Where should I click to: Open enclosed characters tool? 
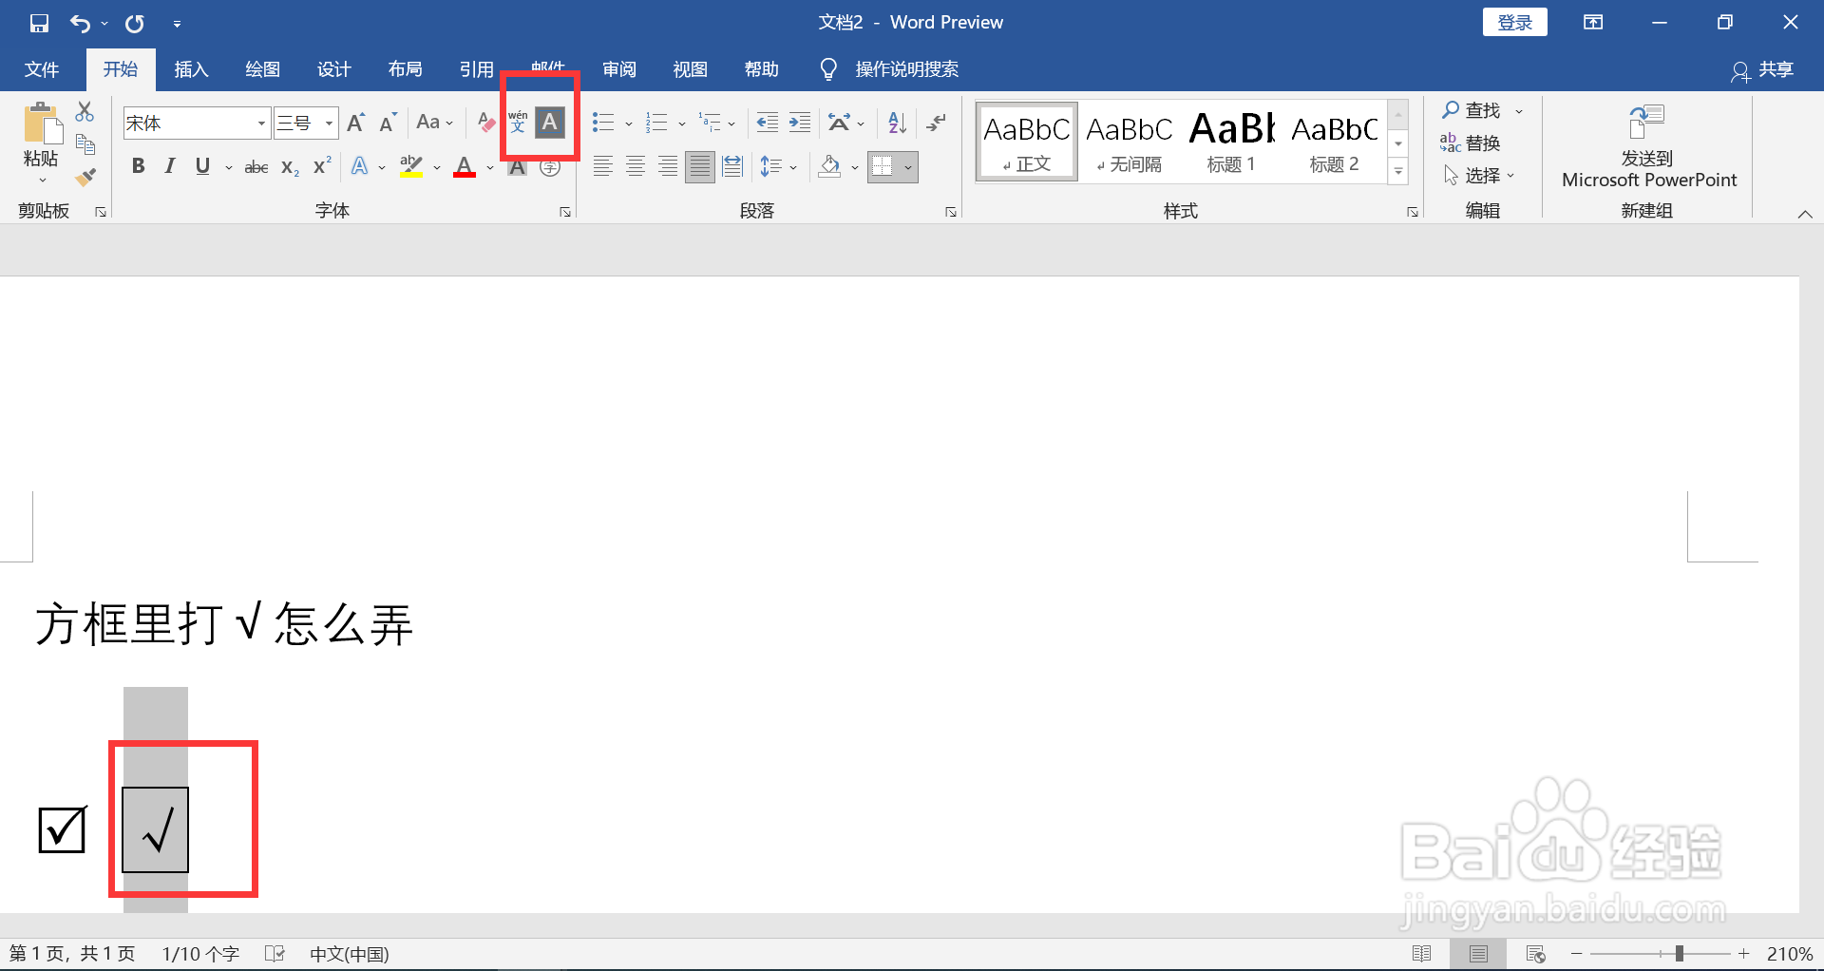point(550,168)
